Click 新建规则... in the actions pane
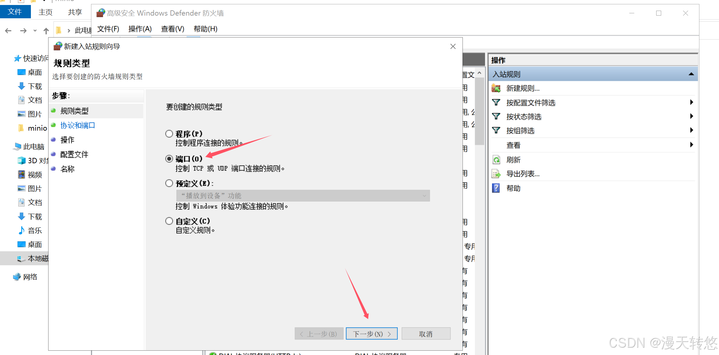719x355 pixels. [x=523, y=88]
